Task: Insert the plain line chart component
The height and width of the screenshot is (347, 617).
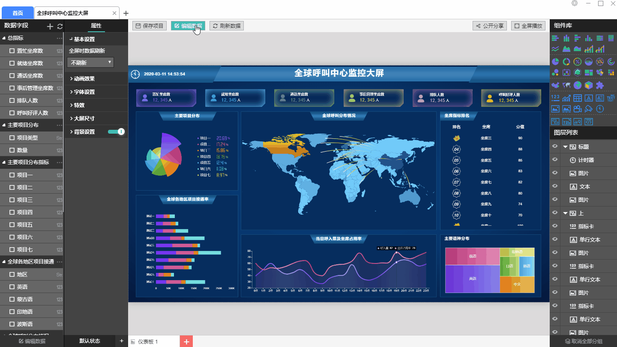Action: [x=555, y=49]
